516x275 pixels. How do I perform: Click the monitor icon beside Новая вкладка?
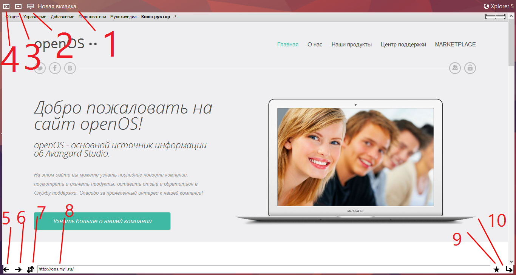pyautogui.click(x=30, y=6)
